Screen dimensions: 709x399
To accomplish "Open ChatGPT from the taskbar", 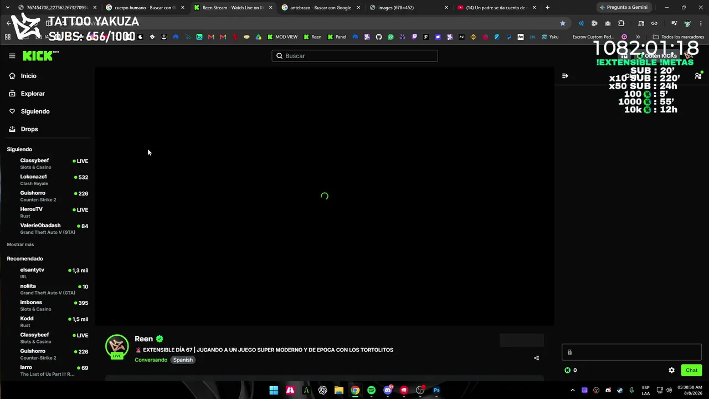I will pyautogui.click(x=322, y=390).
